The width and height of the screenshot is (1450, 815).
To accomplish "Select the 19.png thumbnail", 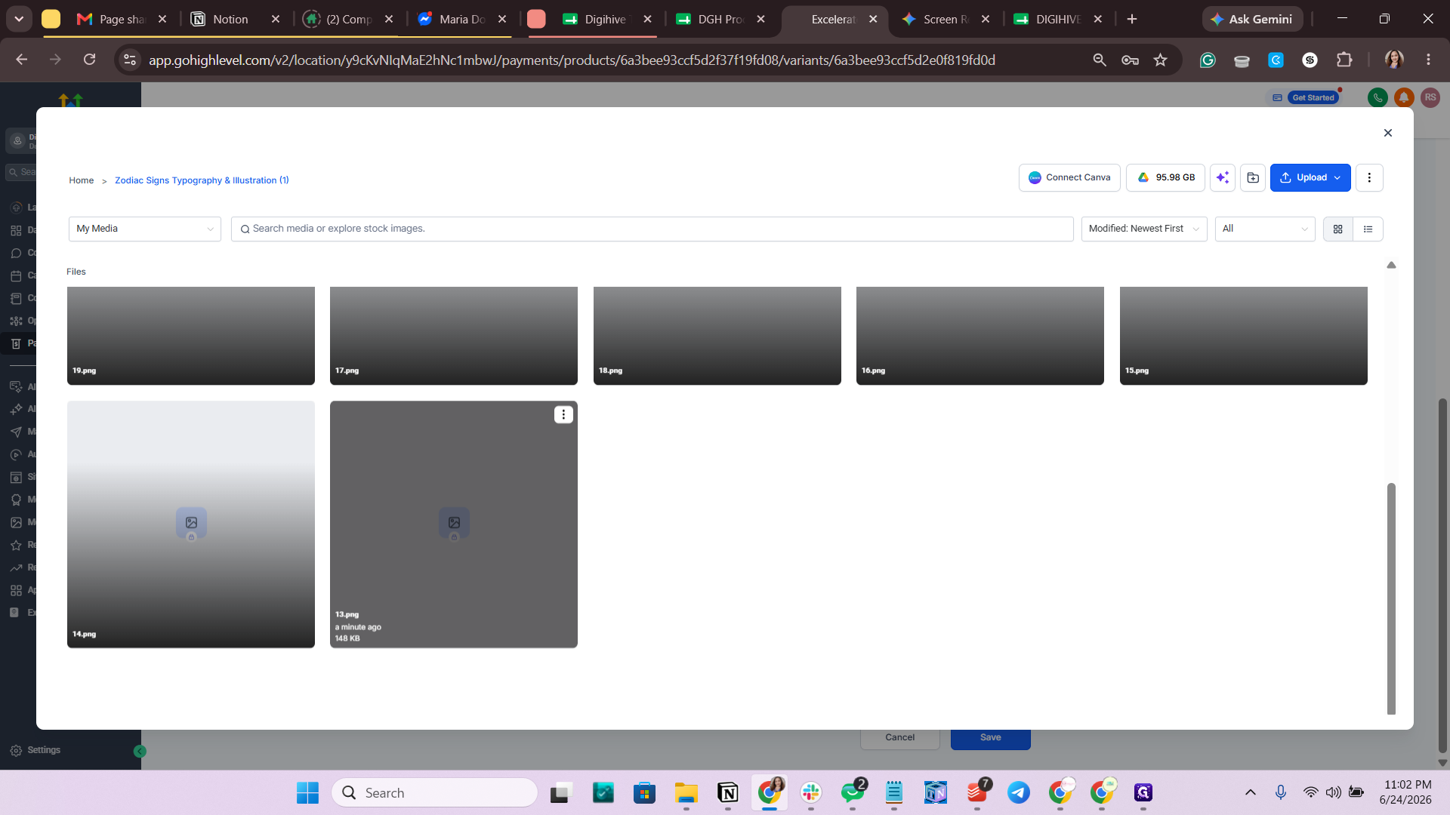I will coord(191,336).
